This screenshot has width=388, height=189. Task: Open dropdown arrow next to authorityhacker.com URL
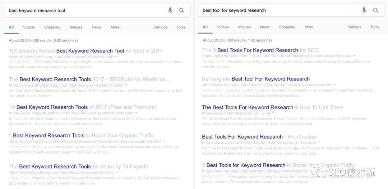coord(126,85)
